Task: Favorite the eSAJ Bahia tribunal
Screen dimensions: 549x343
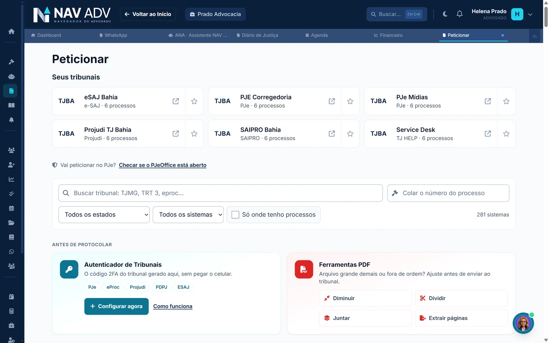Action: (x=194, y=101)
